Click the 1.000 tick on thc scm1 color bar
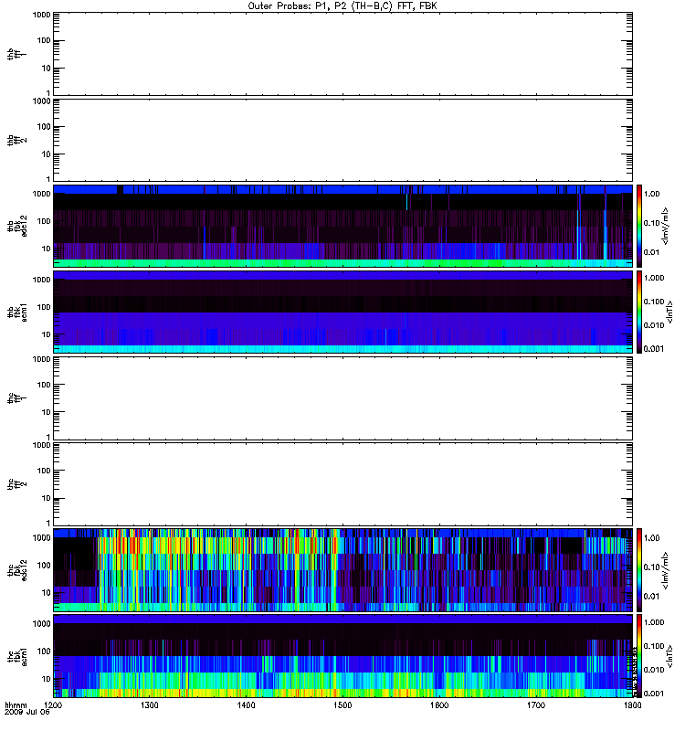The height and width of the screenshot is (731, 685). [654, 622]
